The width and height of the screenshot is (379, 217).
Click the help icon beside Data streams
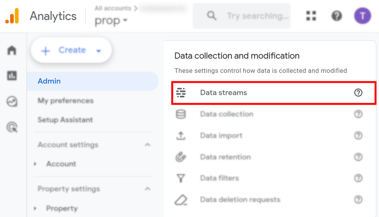coord(358,92)
